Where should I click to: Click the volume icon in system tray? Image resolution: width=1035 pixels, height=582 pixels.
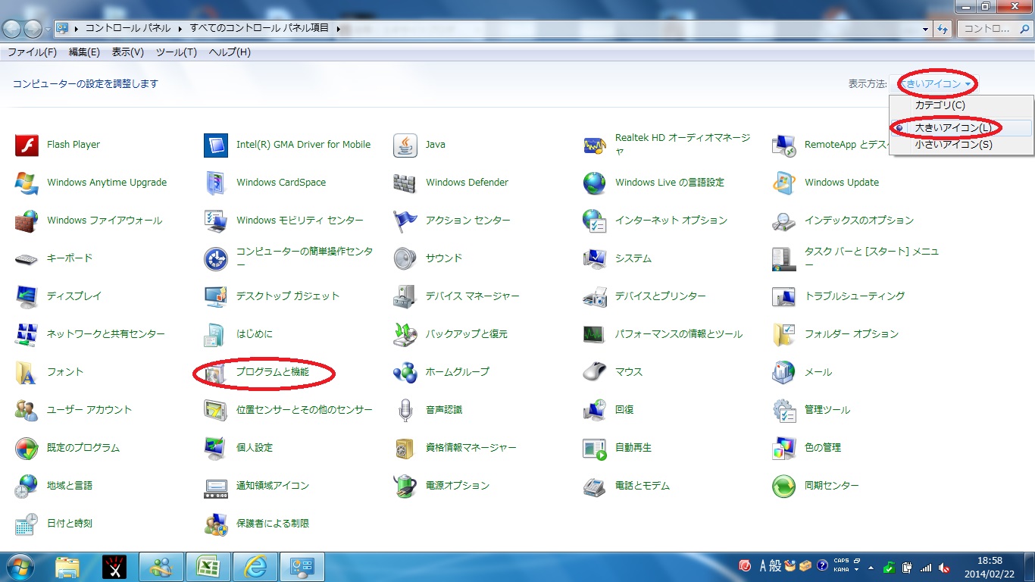(944, 567)
